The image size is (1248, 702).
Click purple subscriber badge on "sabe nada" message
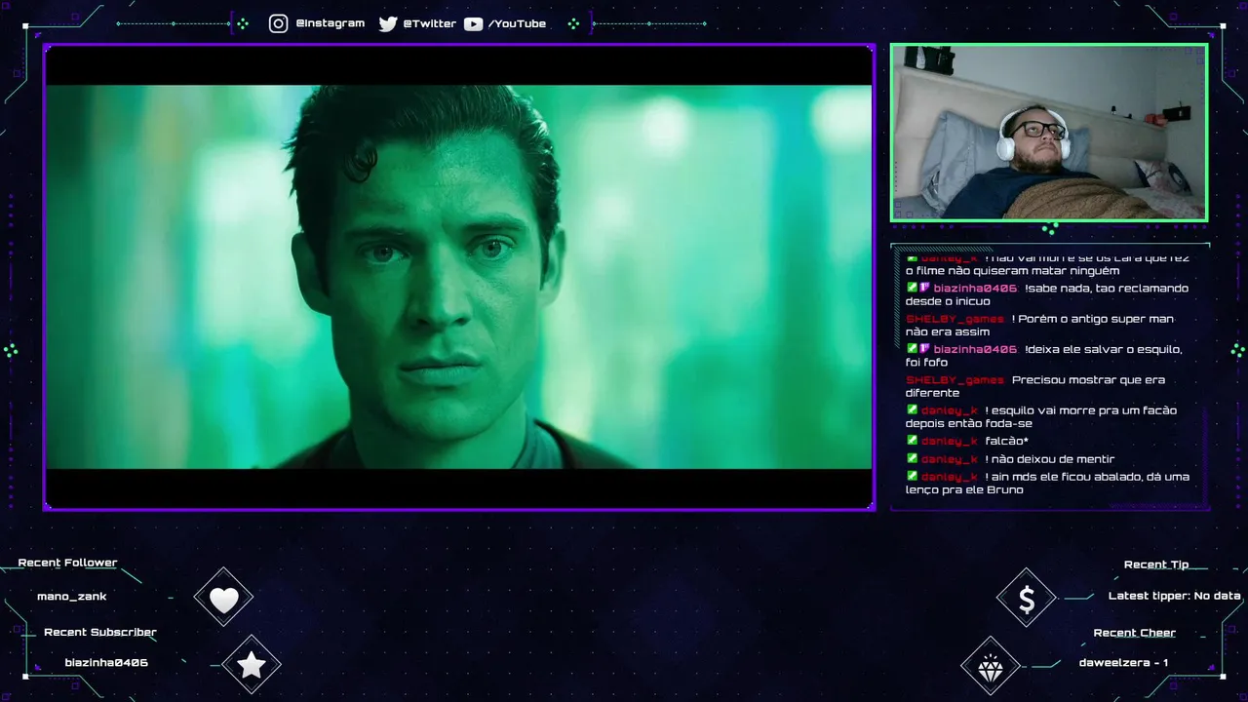(924, 288)
